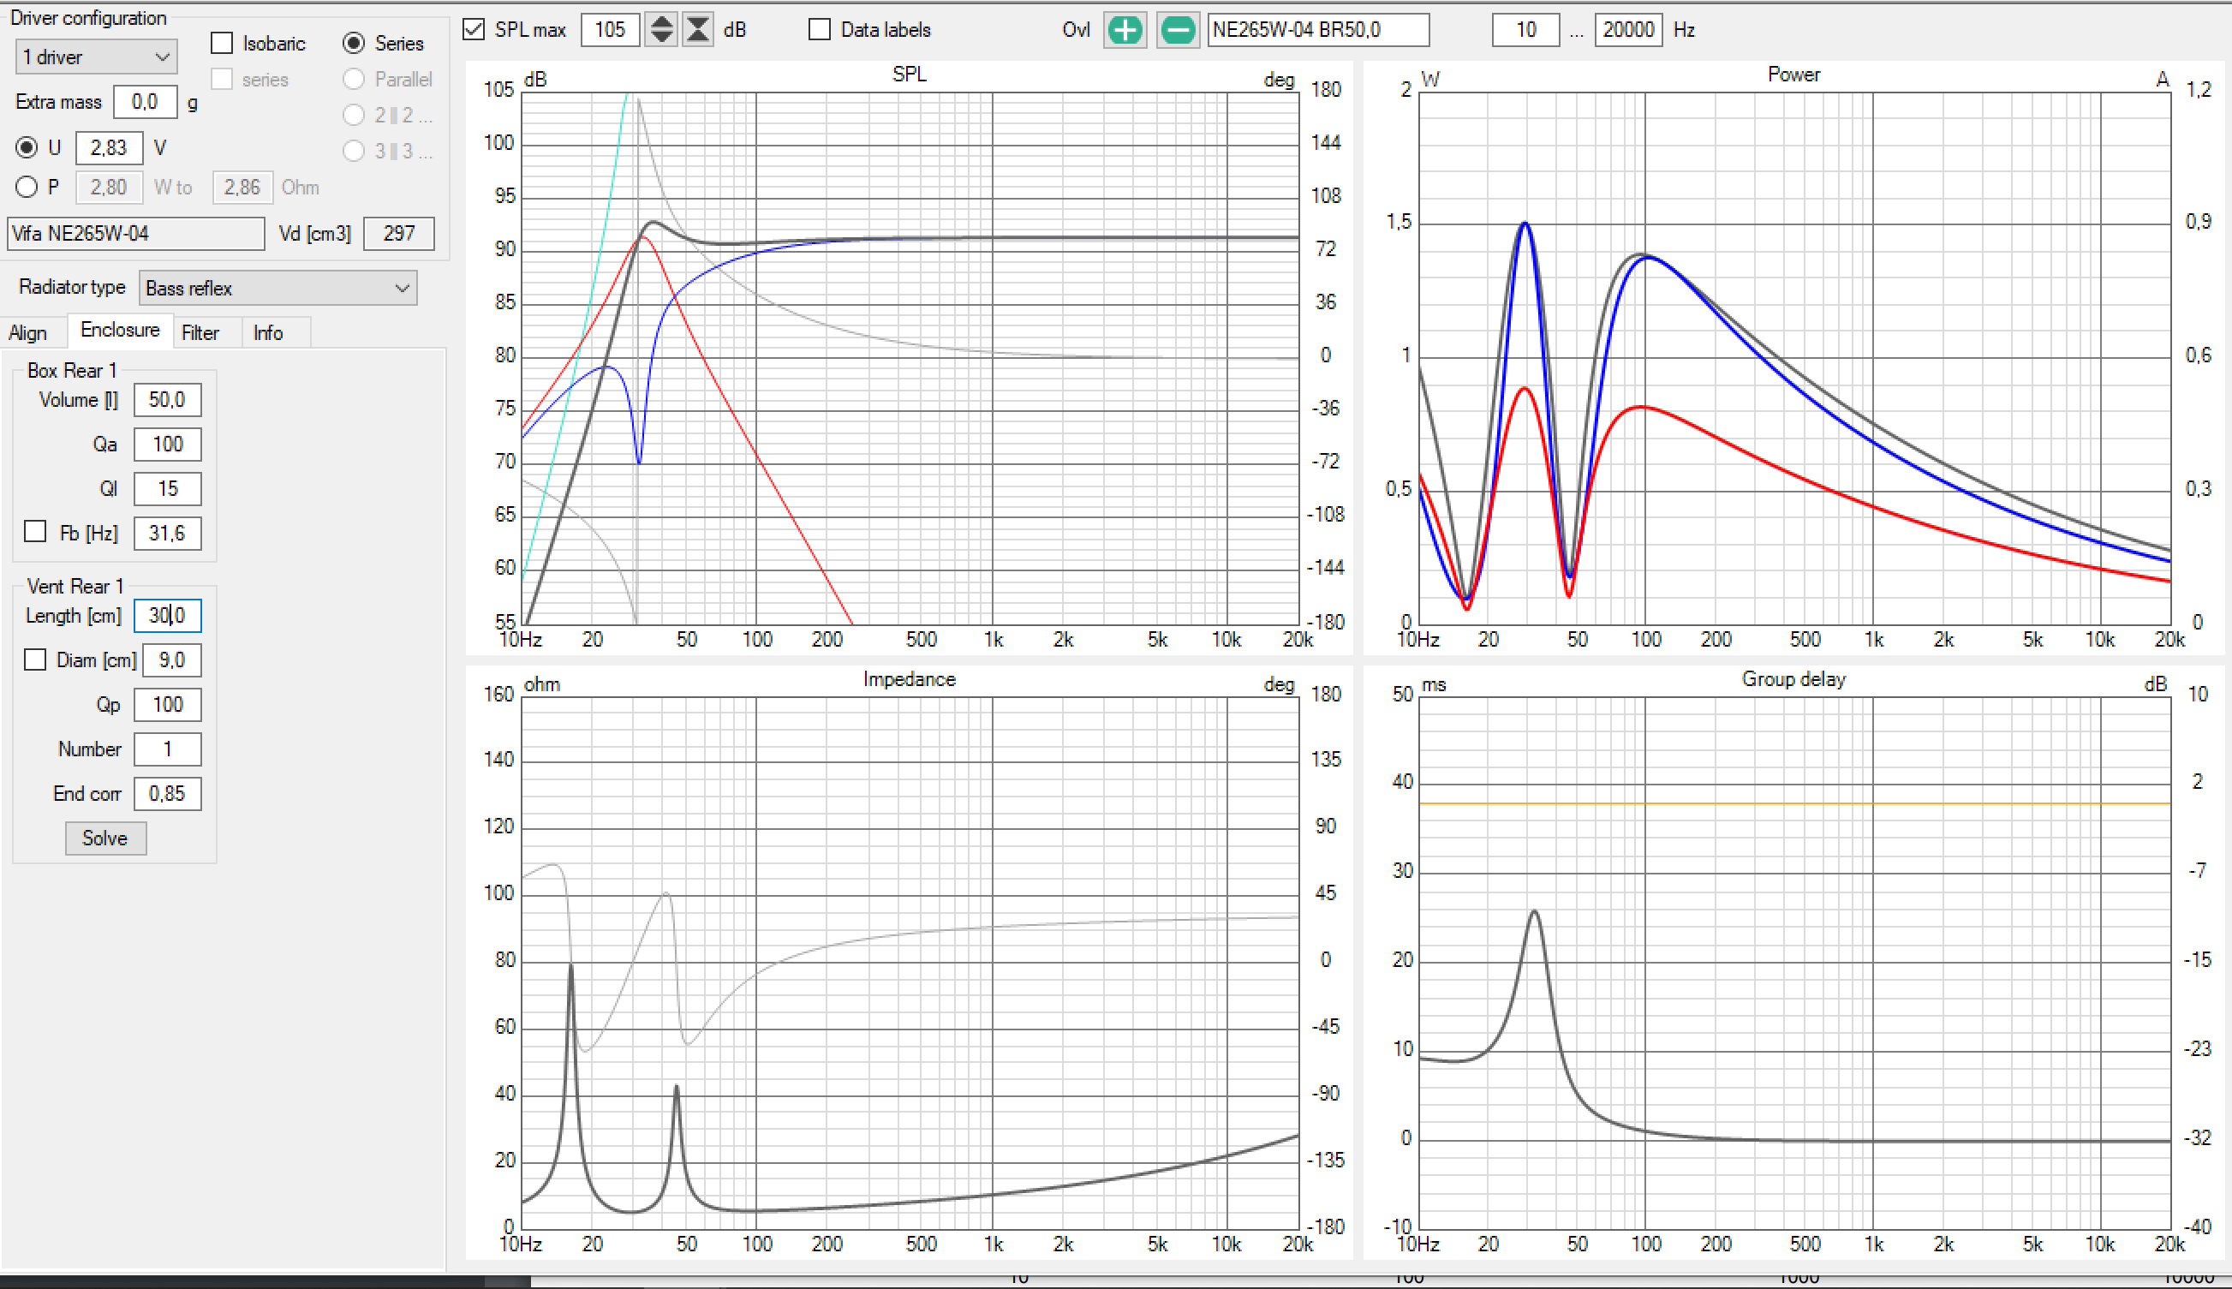The width and height of the screenshot is (2232, 1289).
Task: Open the Radiator type Bass reflex dropdown
Action: [x=278, y=289]
